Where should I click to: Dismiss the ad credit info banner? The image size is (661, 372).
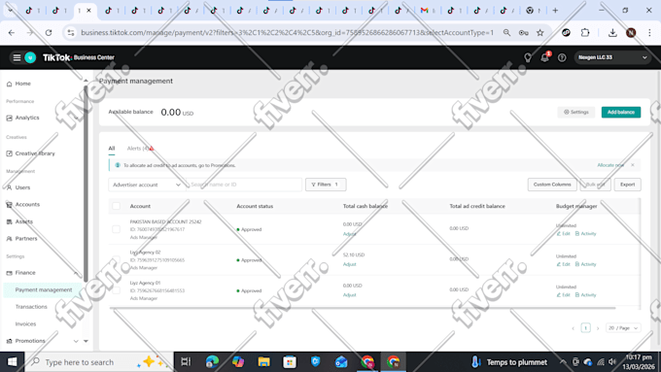click(633, 165)
